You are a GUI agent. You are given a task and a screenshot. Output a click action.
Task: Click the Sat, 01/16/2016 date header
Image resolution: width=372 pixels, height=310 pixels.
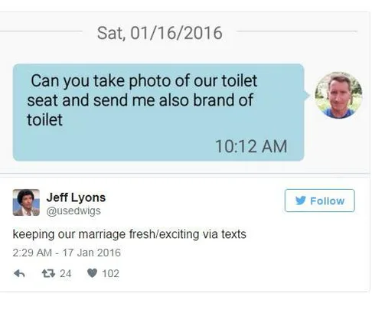[x=160, y=33]
